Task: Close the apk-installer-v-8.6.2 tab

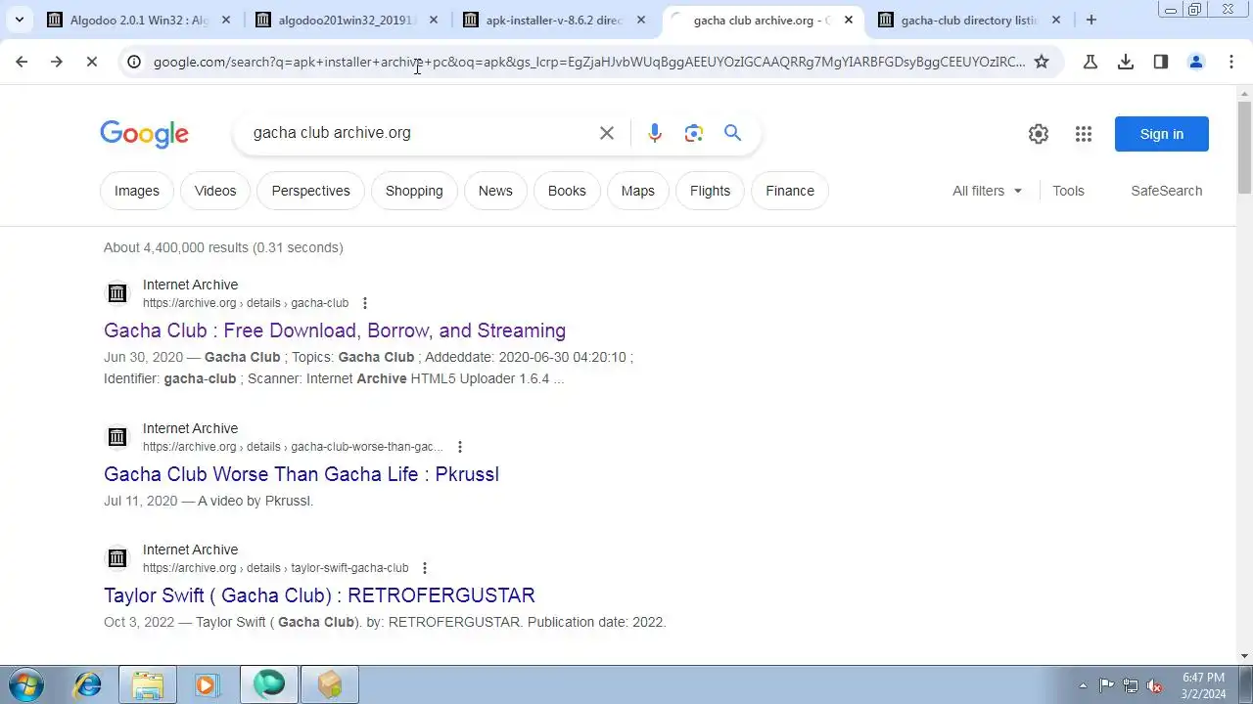Action: (641, 20)
